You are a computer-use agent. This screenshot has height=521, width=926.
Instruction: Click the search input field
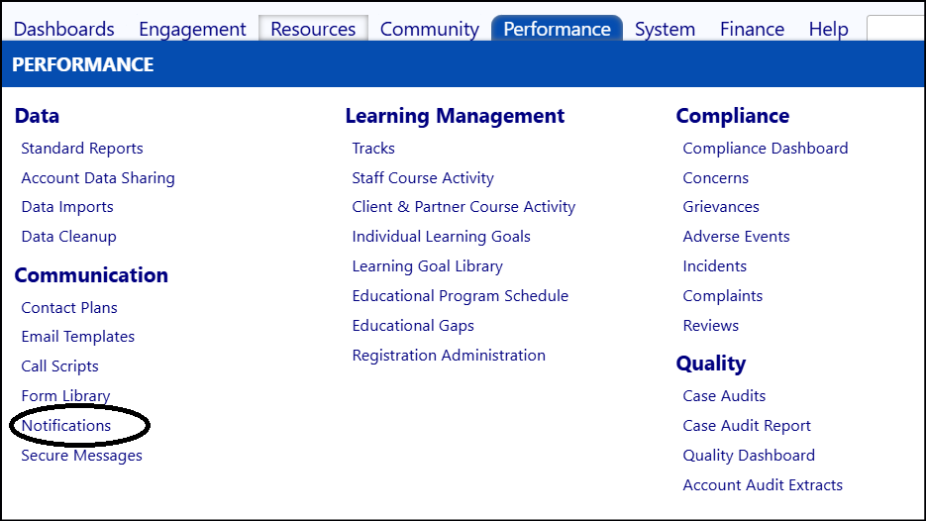896,29
